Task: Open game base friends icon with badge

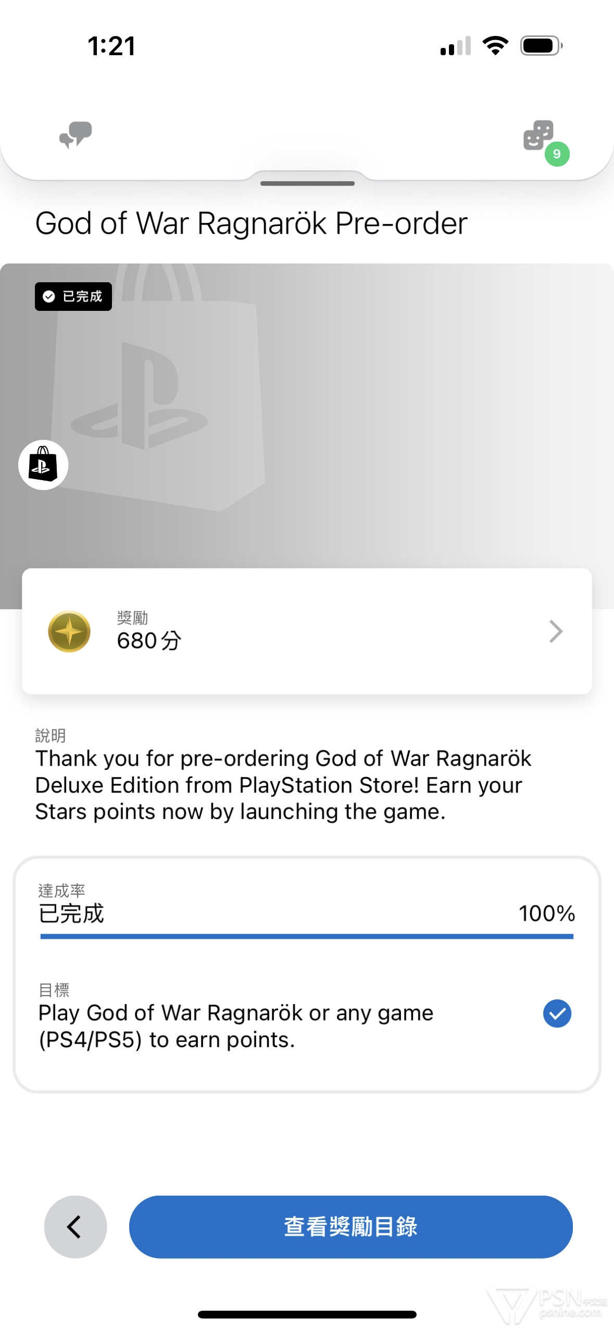Action: (x=538, y=135)
